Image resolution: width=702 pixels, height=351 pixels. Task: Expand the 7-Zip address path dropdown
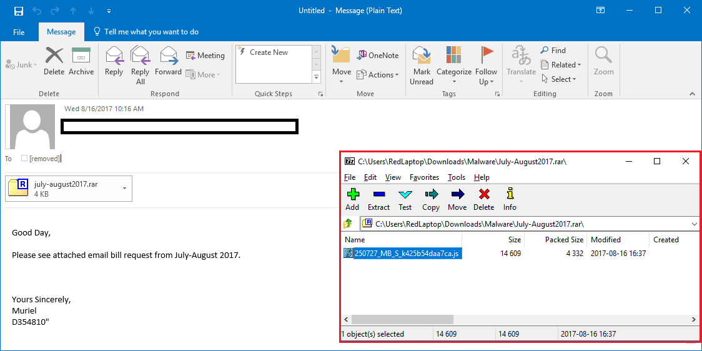coord(695,223)
